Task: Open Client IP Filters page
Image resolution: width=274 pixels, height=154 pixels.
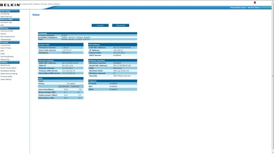Action: tap(5, 48)
